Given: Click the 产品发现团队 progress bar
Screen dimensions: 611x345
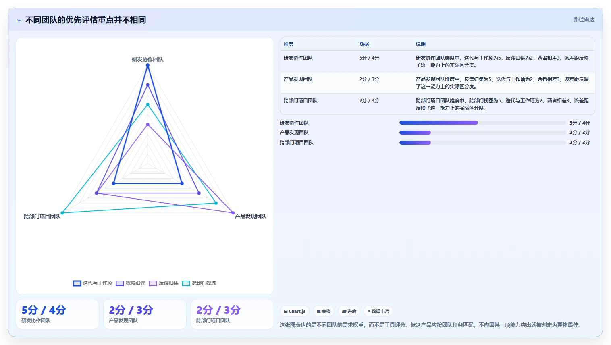Looking at the screenshot, I should (483, 133).
